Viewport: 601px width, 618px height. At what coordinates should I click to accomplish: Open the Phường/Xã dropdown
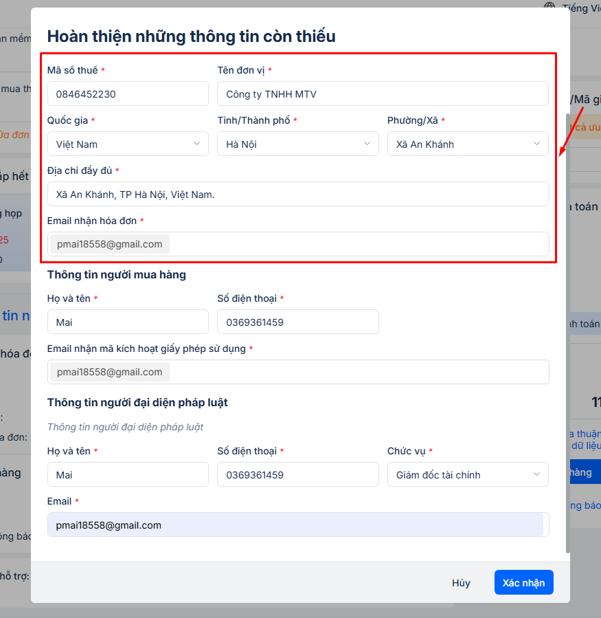(468, 144)
